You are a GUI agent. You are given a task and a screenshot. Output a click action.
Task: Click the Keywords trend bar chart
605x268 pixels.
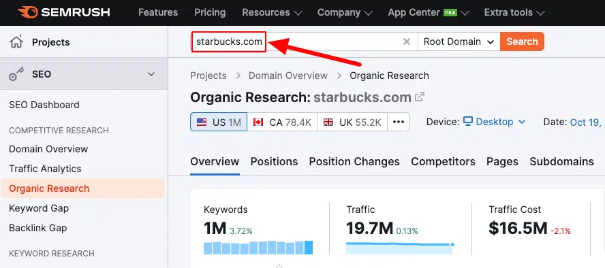258,248
